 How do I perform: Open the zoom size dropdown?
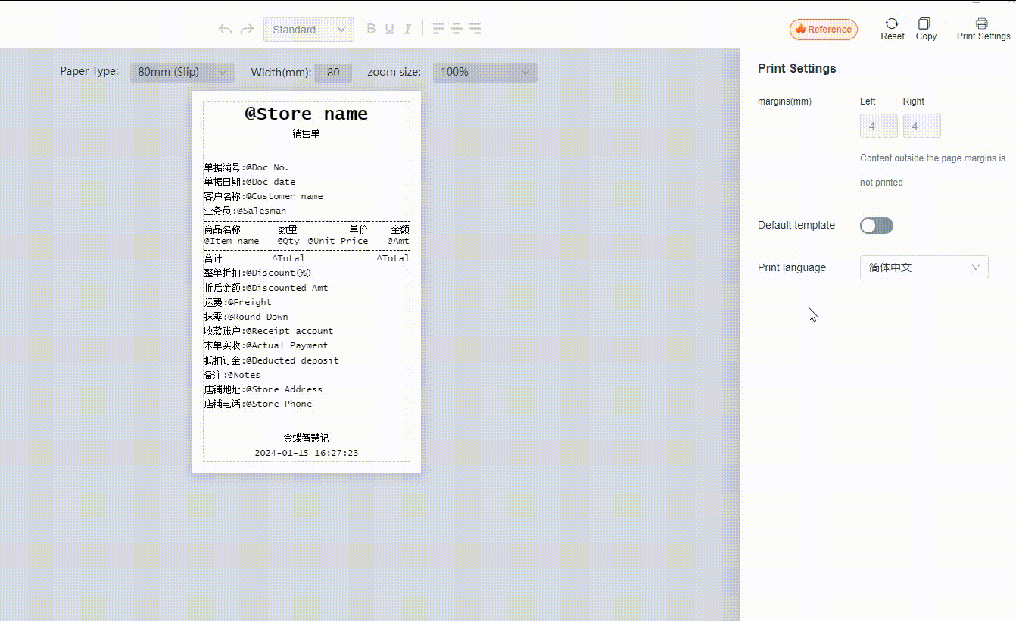click(x=485, y=72)
